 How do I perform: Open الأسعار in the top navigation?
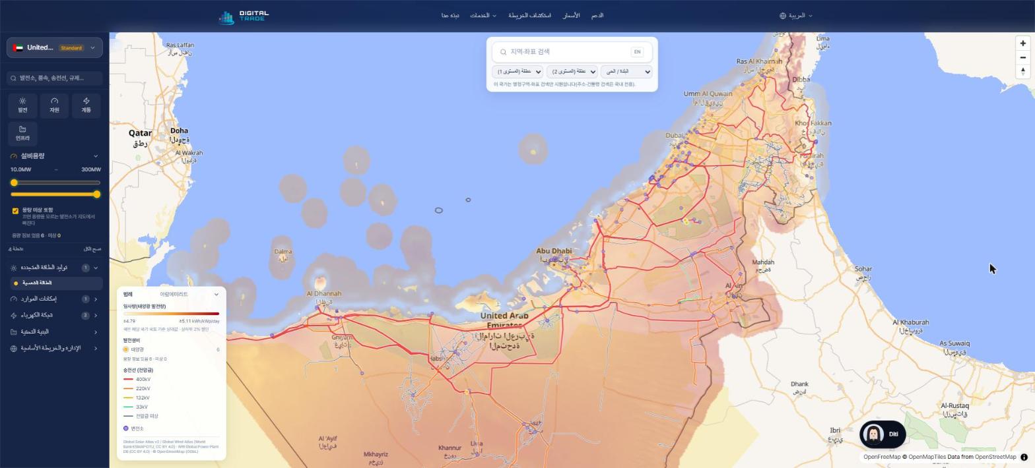pyautogui.click(x=571, y=15)
